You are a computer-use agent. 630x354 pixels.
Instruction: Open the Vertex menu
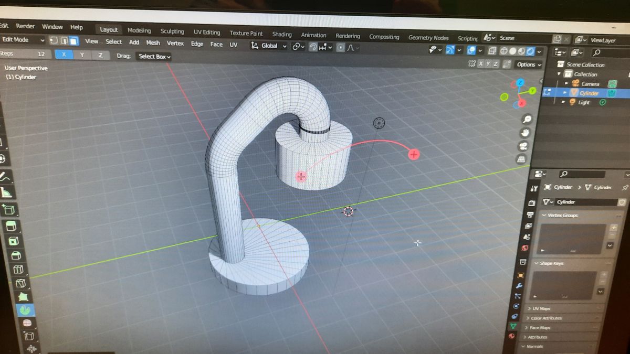[175, 44]
